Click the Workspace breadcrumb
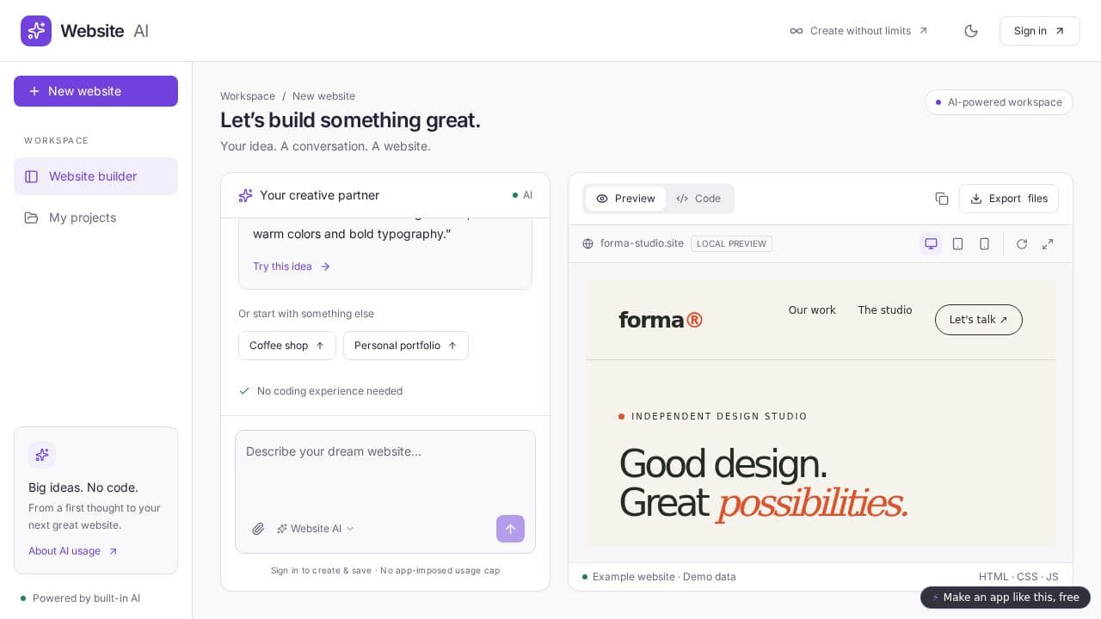Image resolution: width=1101 pixels, height=619 pixels. 248,96
